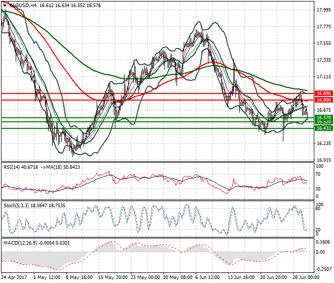Select the 24 Apr 2017 date label
This screenshot has height=283, width=334.
[x=14, y=277]
